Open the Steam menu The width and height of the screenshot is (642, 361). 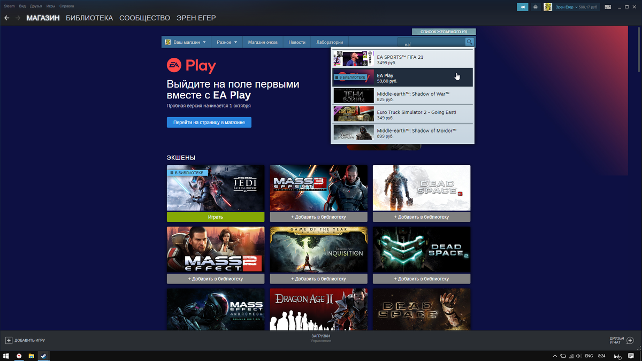[10, 6]
